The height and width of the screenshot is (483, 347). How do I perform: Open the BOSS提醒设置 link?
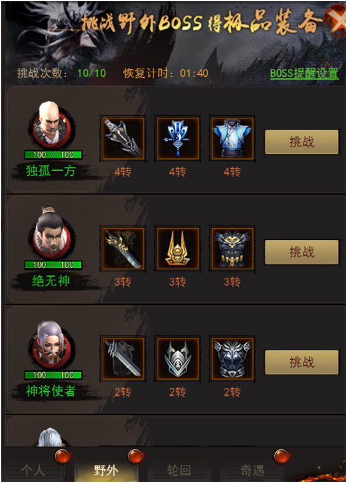pyautogui.click(x=304, y=74)
